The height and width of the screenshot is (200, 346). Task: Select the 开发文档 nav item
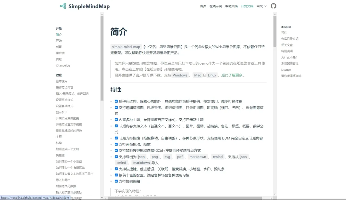point(247,6)
